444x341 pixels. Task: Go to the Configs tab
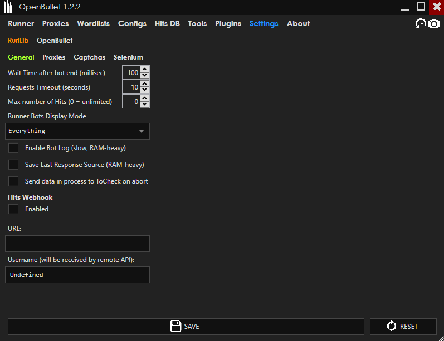tap(132, 24)
